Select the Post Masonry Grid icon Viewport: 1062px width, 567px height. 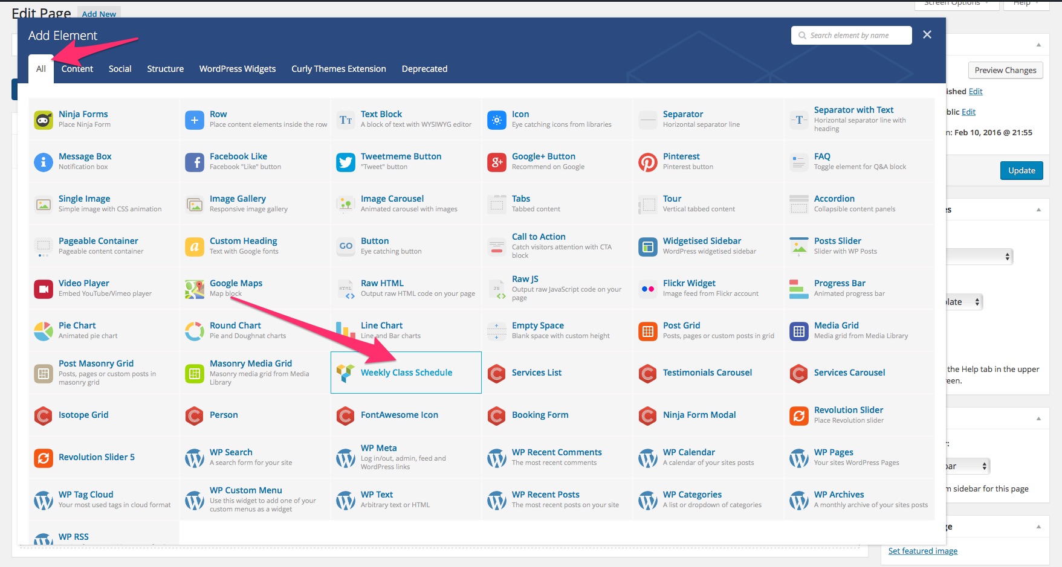point(44,374)
